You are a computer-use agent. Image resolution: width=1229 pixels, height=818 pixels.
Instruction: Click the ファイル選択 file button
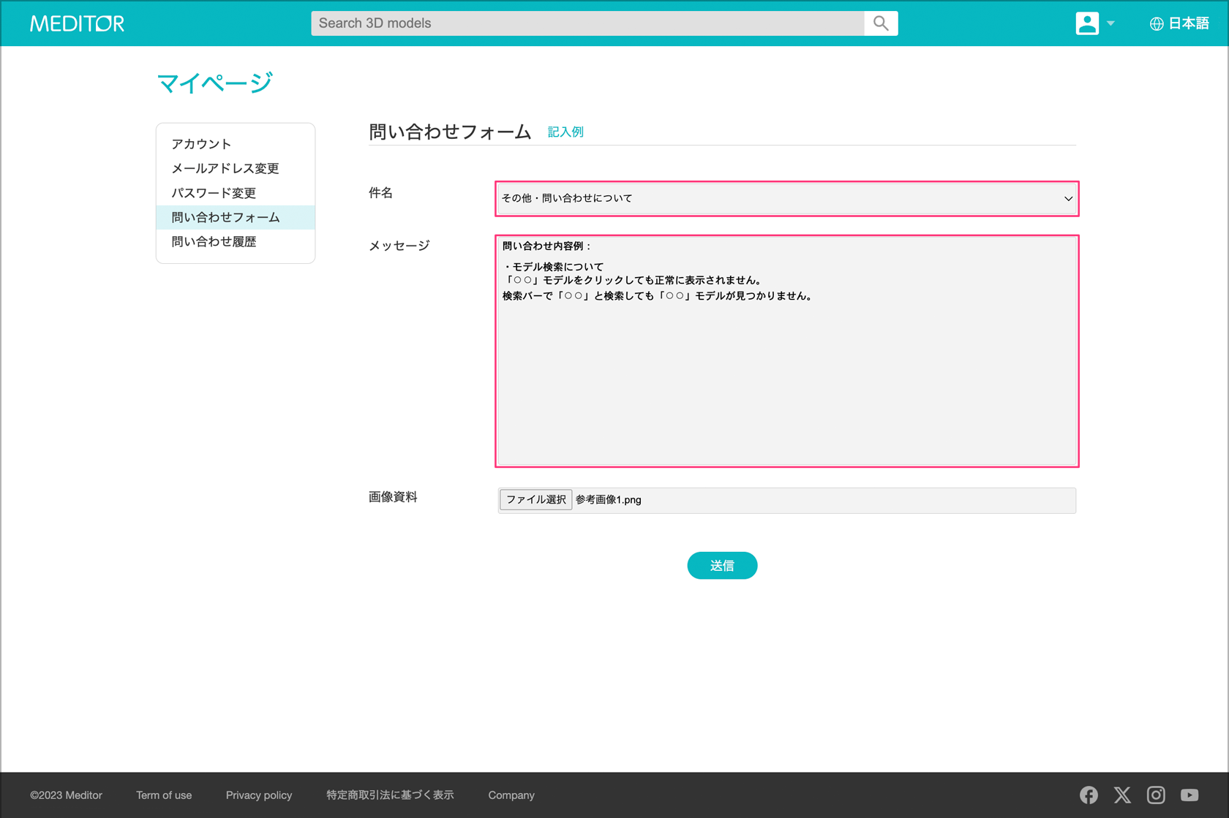[x=535, y=500]
